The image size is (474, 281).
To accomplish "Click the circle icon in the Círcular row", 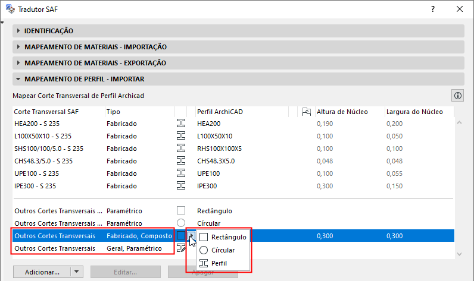I will pyautogui.click(x=181, y=223).
